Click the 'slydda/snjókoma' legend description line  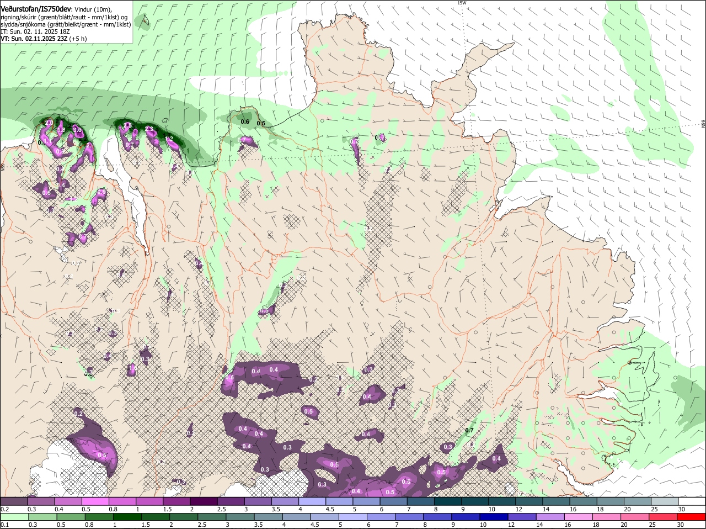(x=66, y=24)
